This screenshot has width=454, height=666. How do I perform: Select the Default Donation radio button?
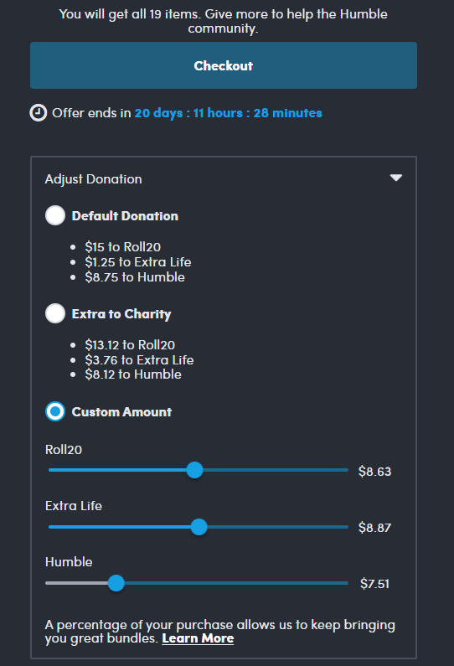pyautogui.click(x=55, y=216)
